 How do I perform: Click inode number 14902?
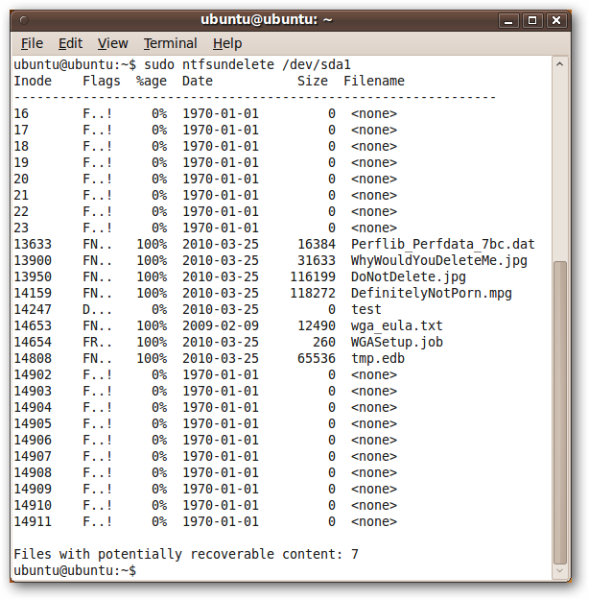33,374
